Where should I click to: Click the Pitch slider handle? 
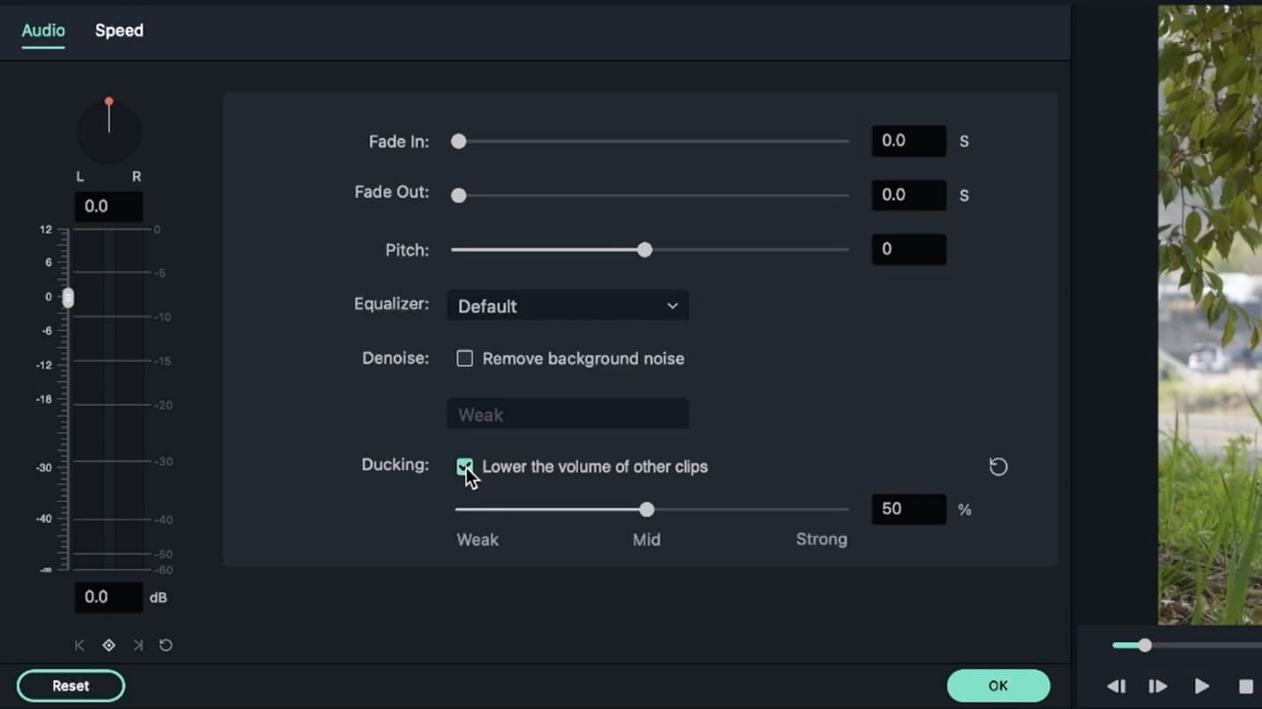[645, 250]
